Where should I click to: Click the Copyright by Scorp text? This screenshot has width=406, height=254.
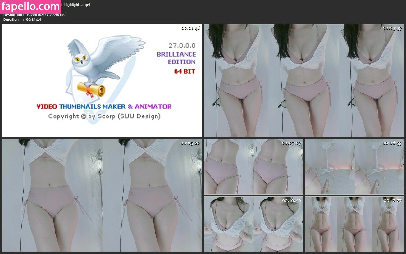pos(104,116)
